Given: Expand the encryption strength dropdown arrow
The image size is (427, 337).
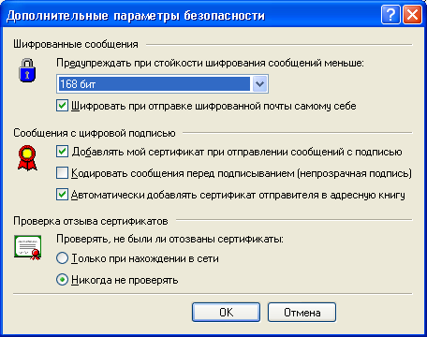Looking at the screenshot, I should pos(260,84).
